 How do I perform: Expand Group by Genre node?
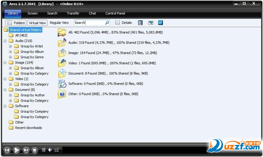click(x=10, y=57)
